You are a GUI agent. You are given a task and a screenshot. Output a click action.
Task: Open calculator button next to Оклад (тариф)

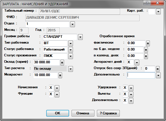[62, 62]
